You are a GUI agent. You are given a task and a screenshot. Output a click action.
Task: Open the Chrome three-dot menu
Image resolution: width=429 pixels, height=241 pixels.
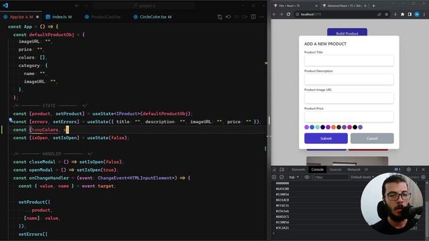[424, 14]
